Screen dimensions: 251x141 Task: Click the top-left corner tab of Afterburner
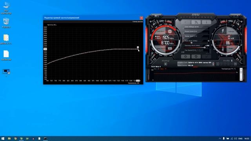156,16
